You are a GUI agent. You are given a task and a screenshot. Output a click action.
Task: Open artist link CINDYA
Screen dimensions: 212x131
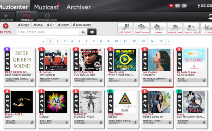click(x=148, y=114)
